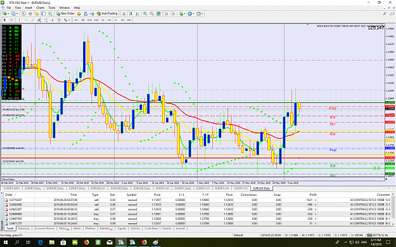Expand the templates dropdown arrow
Viewport: 396px width, 247px height.
[x=202, y=14]
